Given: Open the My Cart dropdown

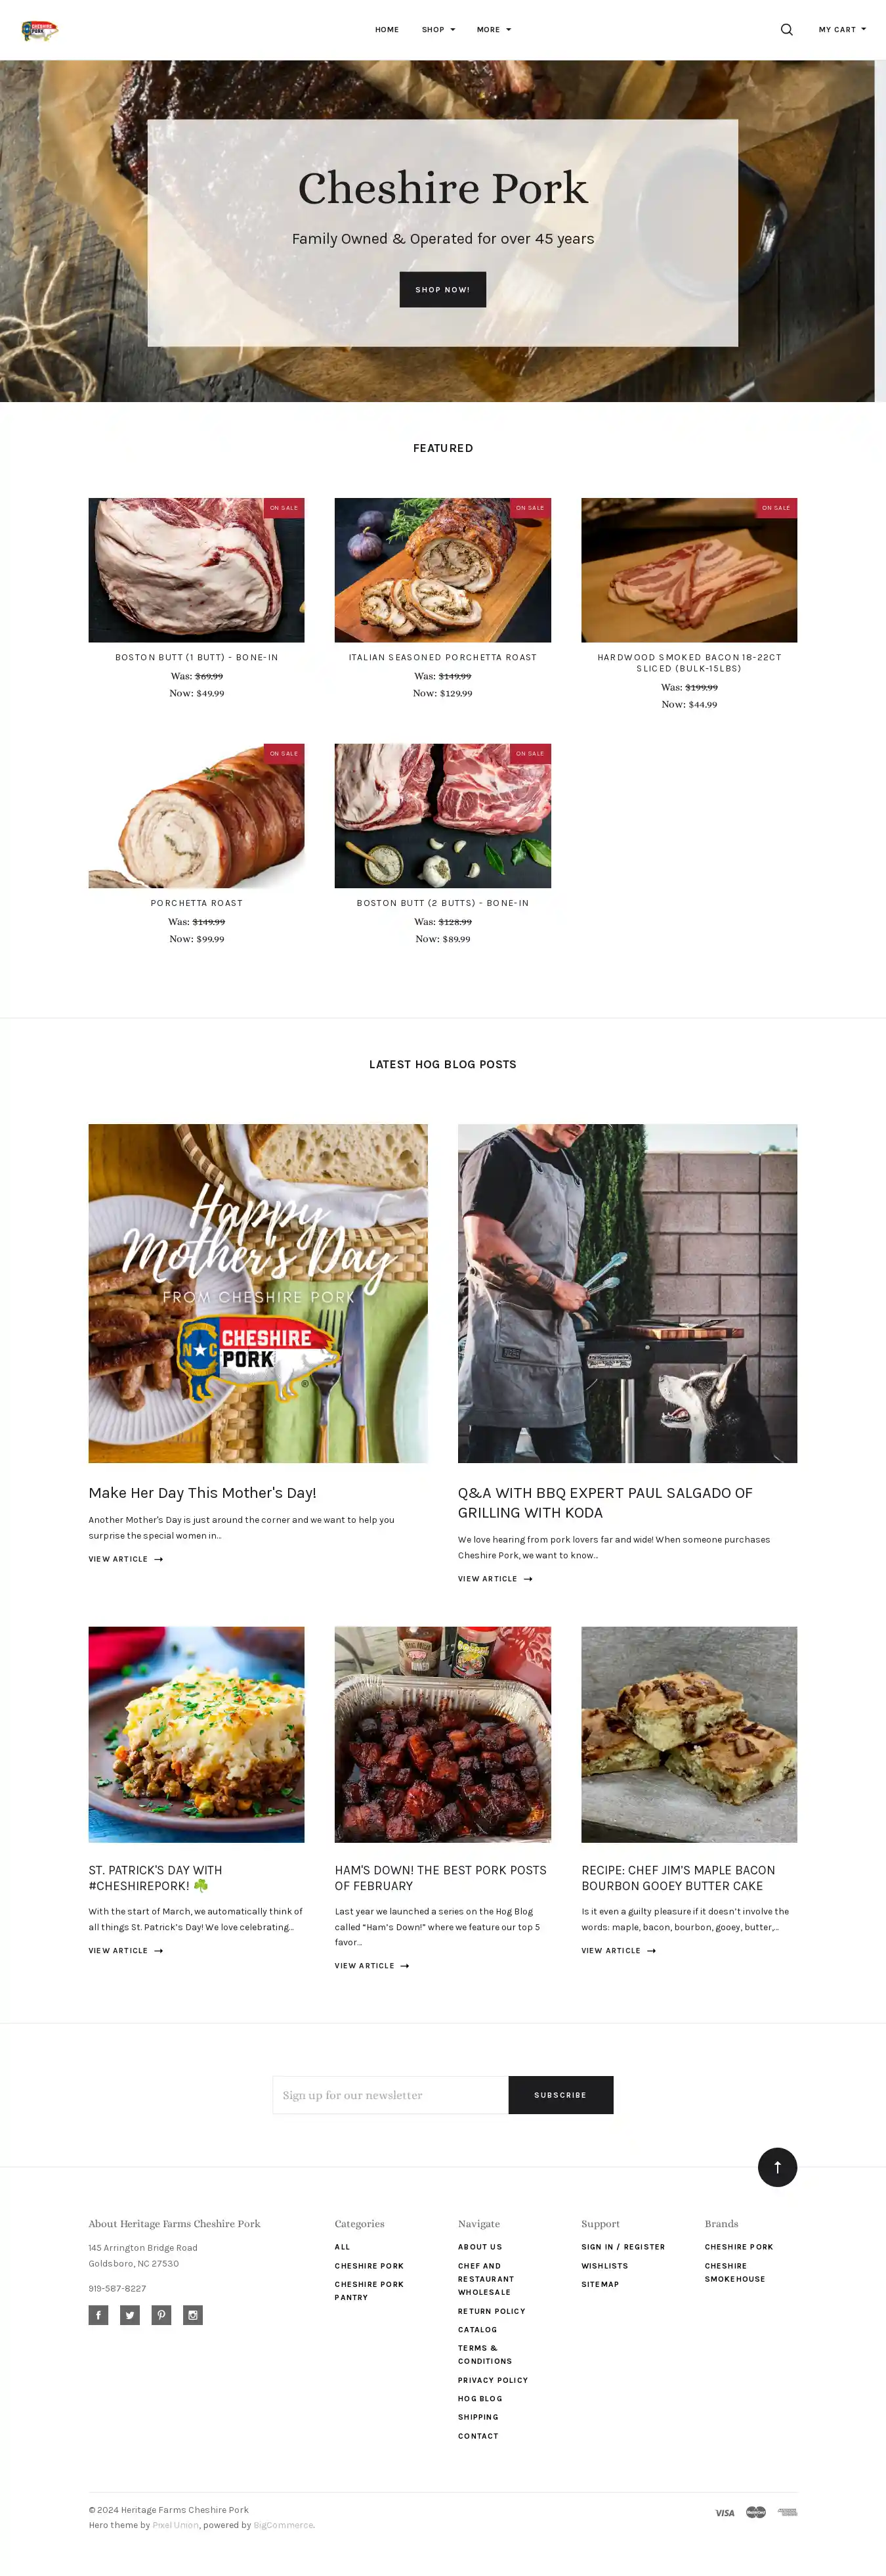Looking at the screenshot, I should coord(842,30).
